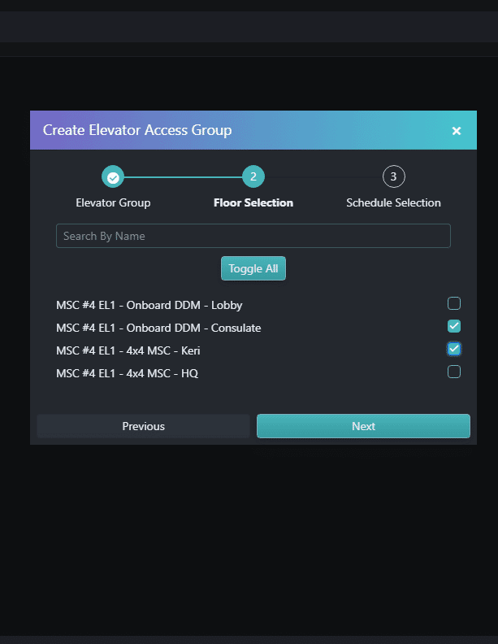Click the Create Elevator Access Group title
This screenshot has width=498, height=644.
tap(137, 130)
